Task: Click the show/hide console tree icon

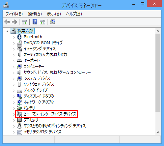Action: 25,22
